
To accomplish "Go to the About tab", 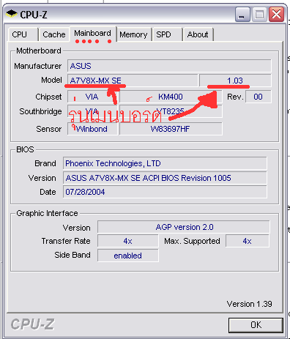I will click(198, 34).
